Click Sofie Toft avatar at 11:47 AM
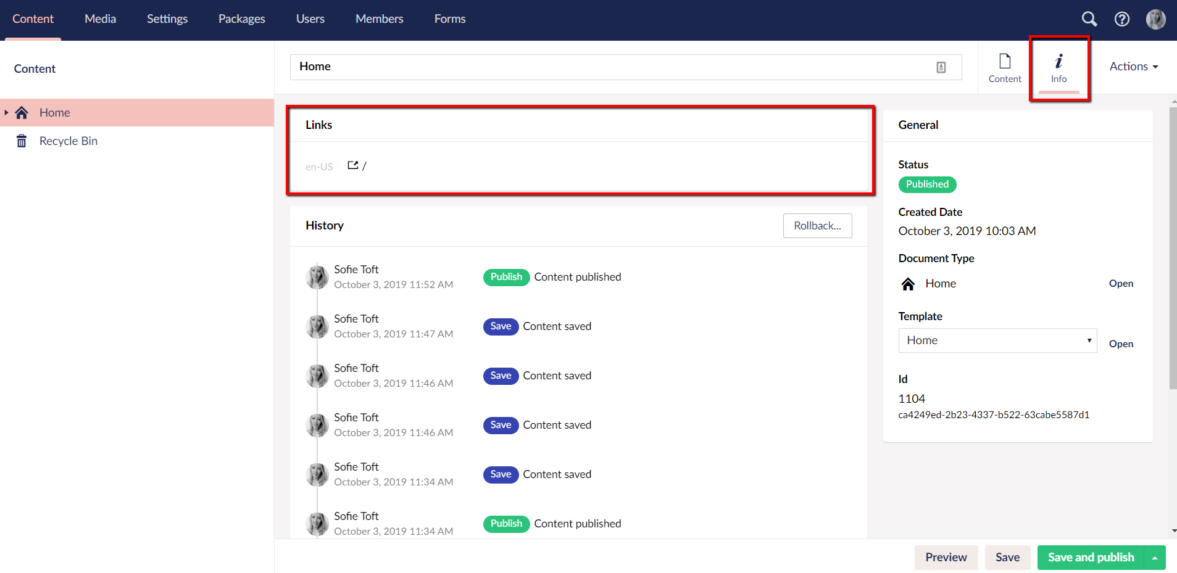The height and width of the screenshot is (573, 1177). point(317,326)
